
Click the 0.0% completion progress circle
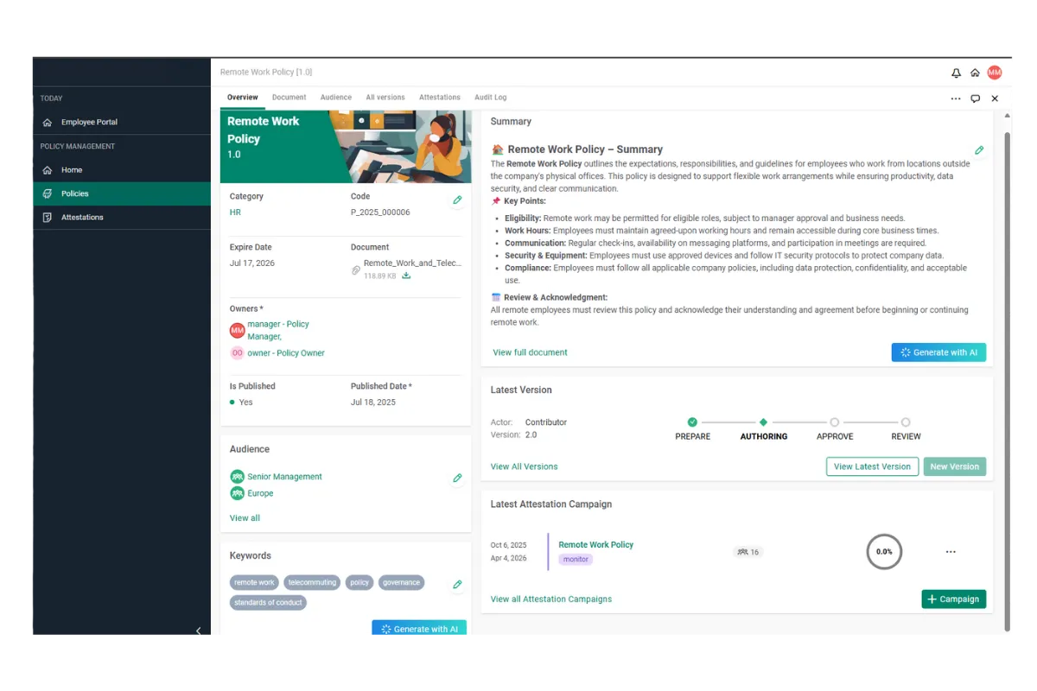point(884,551)
